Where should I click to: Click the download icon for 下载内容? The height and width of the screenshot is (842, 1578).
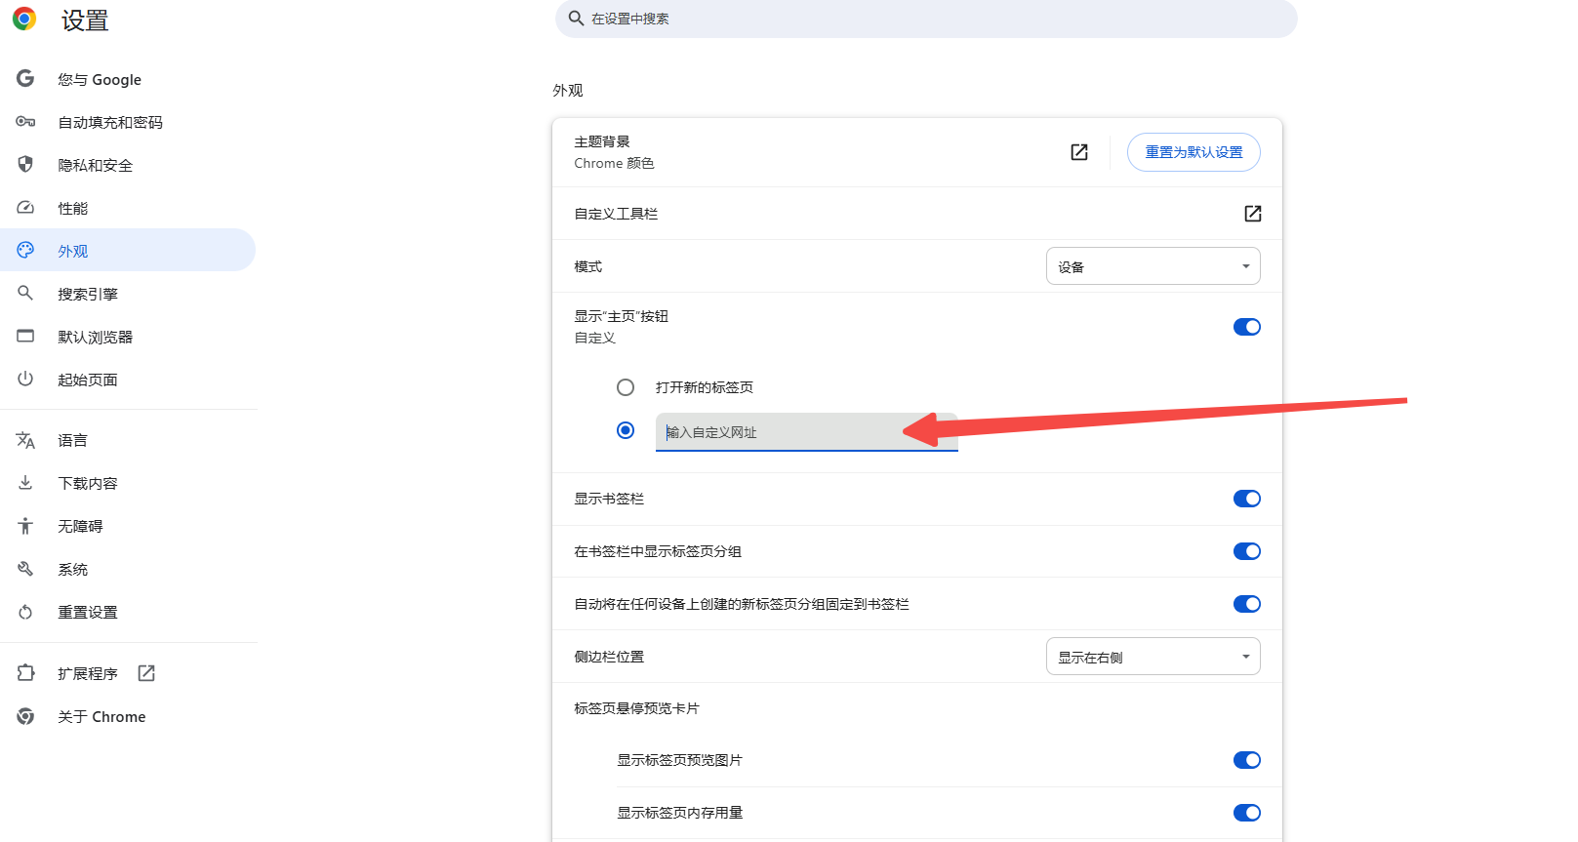coord(25,482)
